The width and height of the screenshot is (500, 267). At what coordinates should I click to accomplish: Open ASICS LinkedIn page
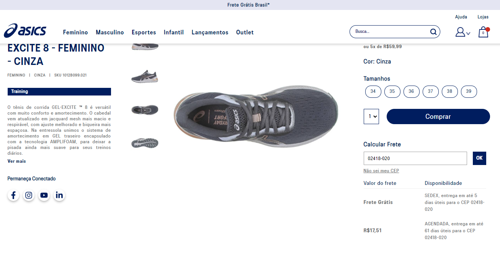[x=59, y=195]
